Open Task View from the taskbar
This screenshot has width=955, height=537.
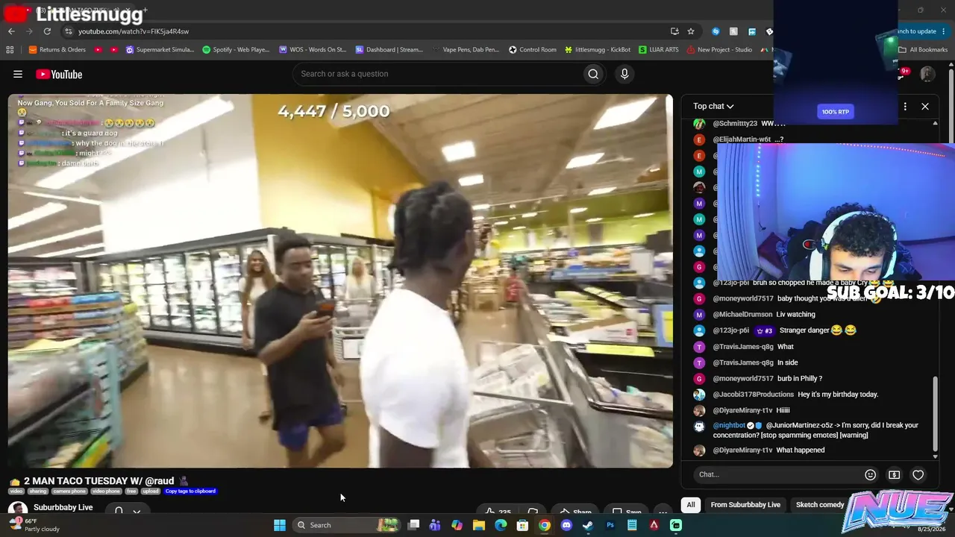pos(413,525)
